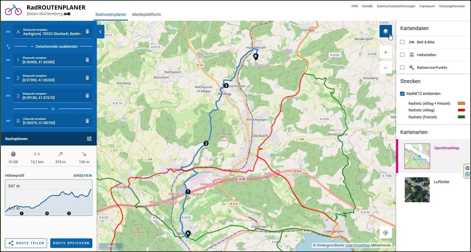Open the Hilfe menu link
The image size is (471, 252).
coord(354,6)
